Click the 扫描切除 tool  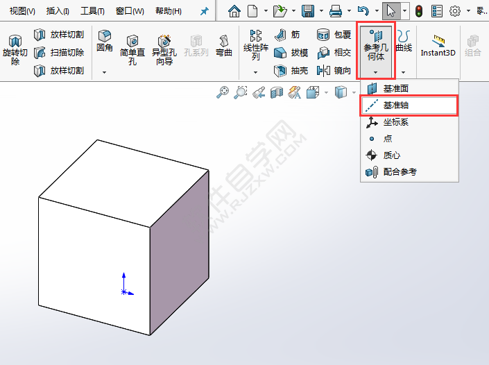[59, 53]
